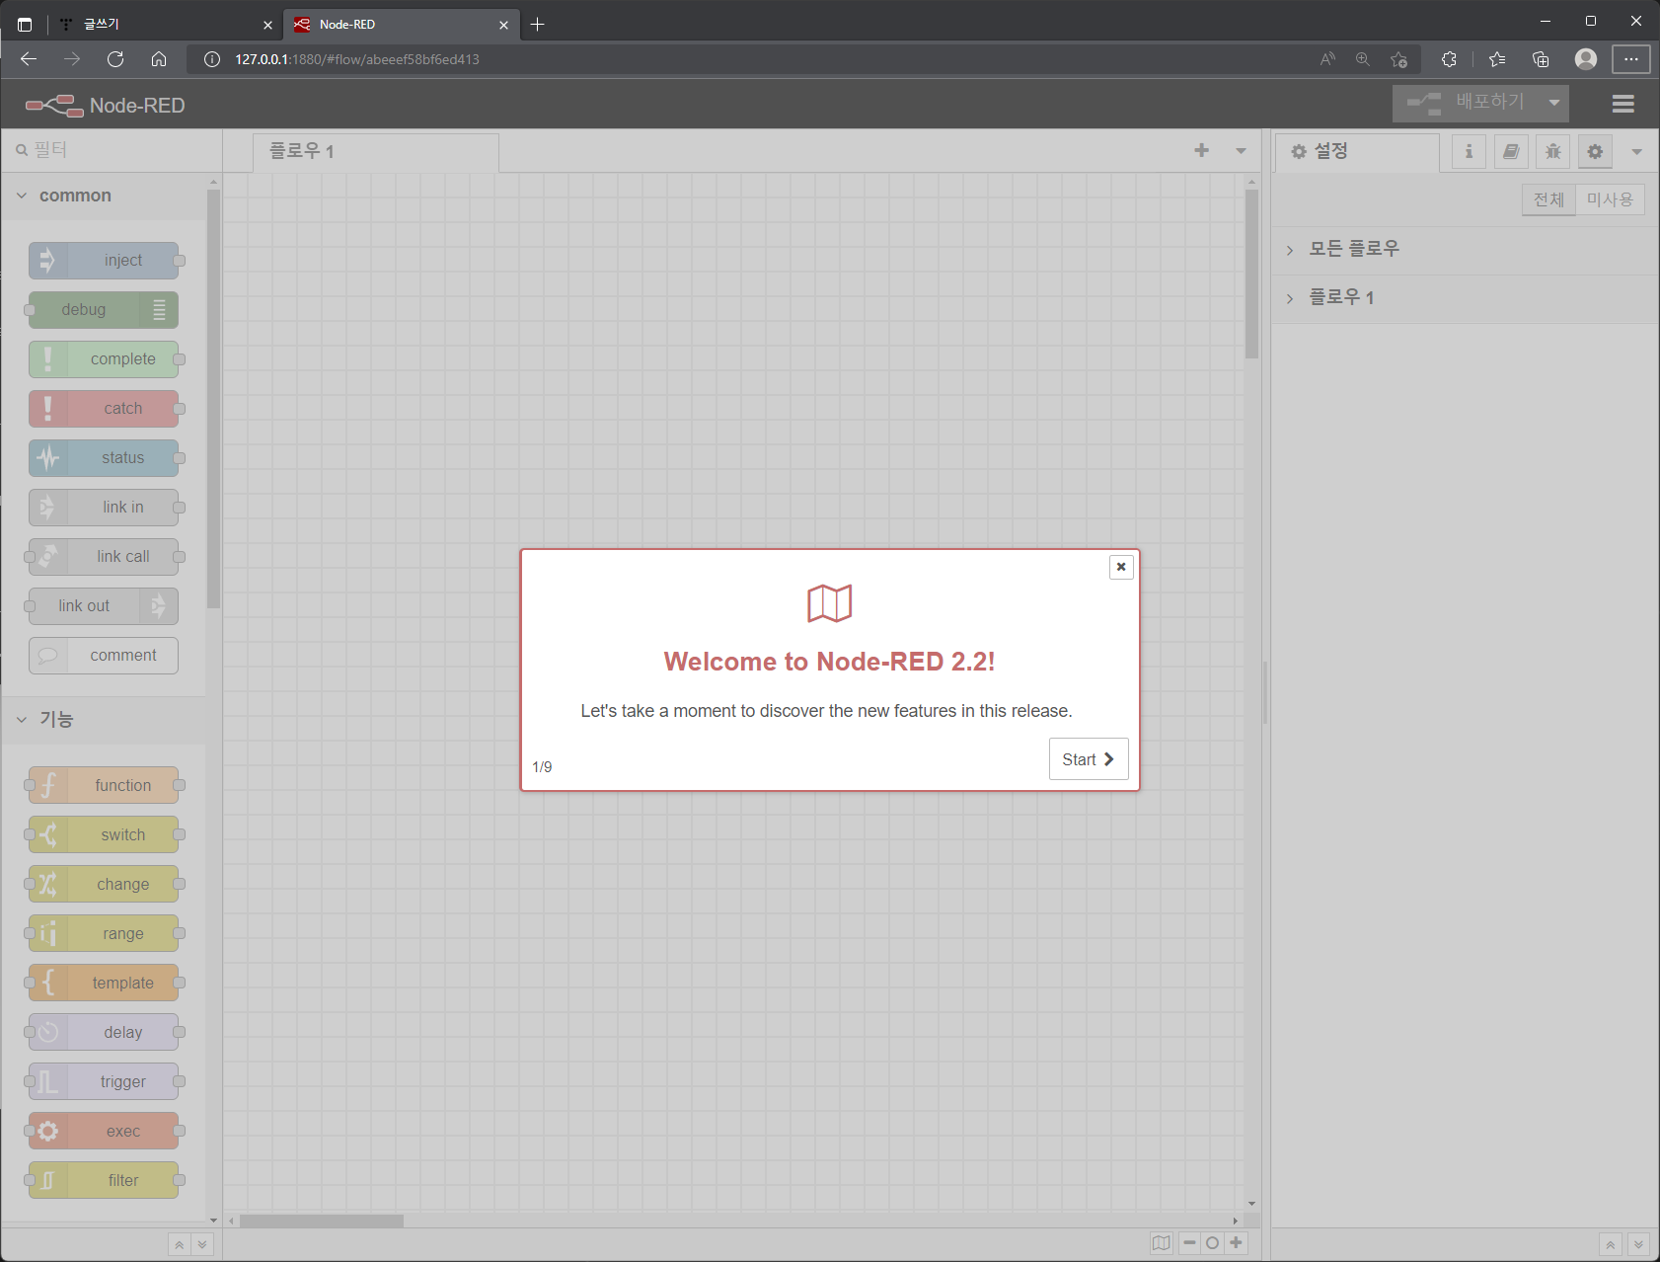Select the debug node in palette

104,310
